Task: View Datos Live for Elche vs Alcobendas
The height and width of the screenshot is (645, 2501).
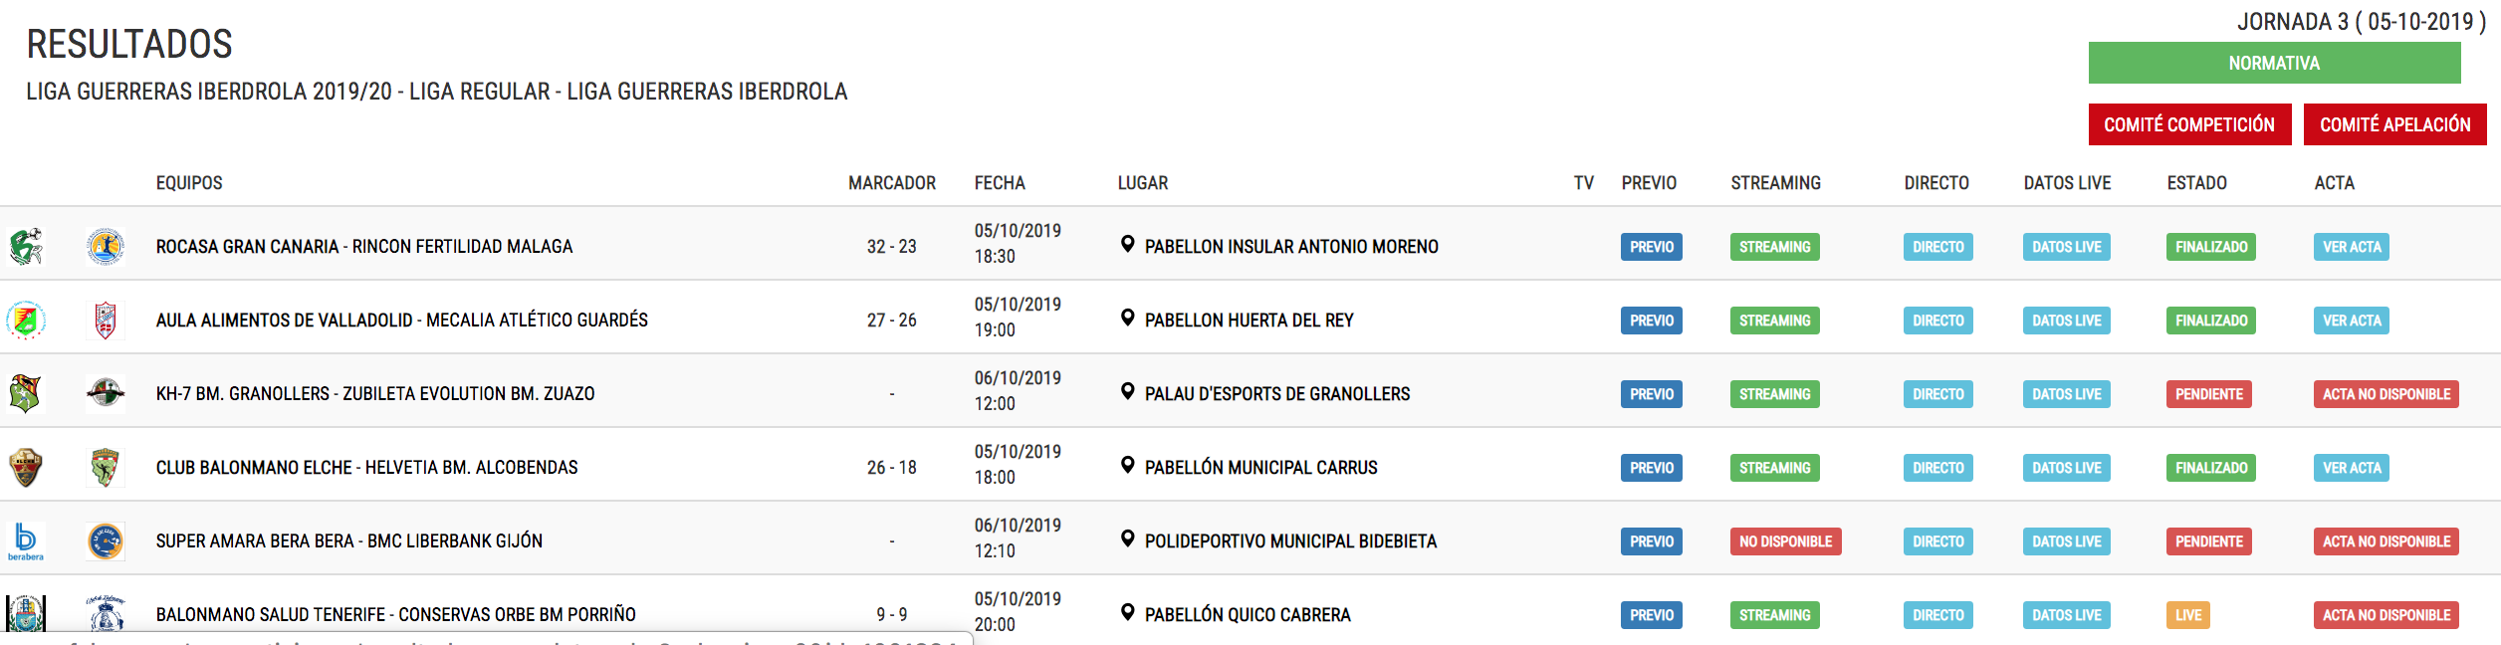Action: pos(2066,468)
